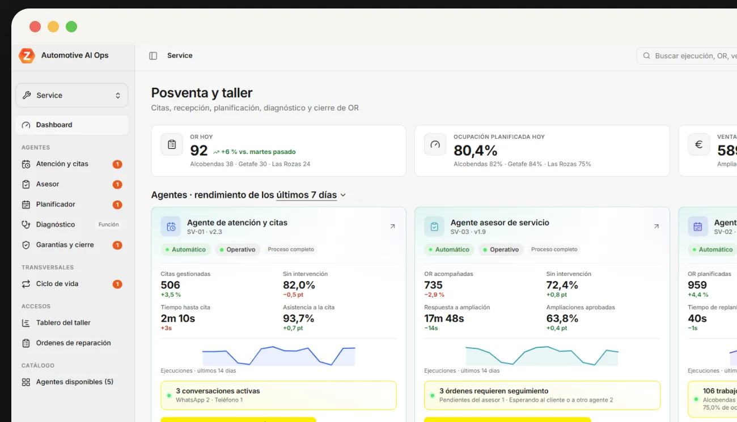Click the Agente asesor de servicio card icon
This screenshot has width=737, height=422.
tap(434, 227)
